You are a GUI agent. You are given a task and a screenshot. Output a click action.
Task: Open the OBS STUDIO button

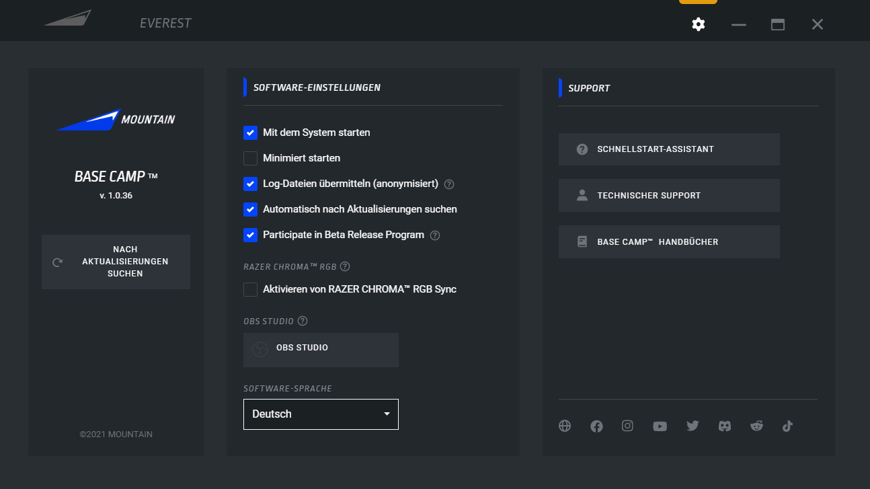pos(321,350)
